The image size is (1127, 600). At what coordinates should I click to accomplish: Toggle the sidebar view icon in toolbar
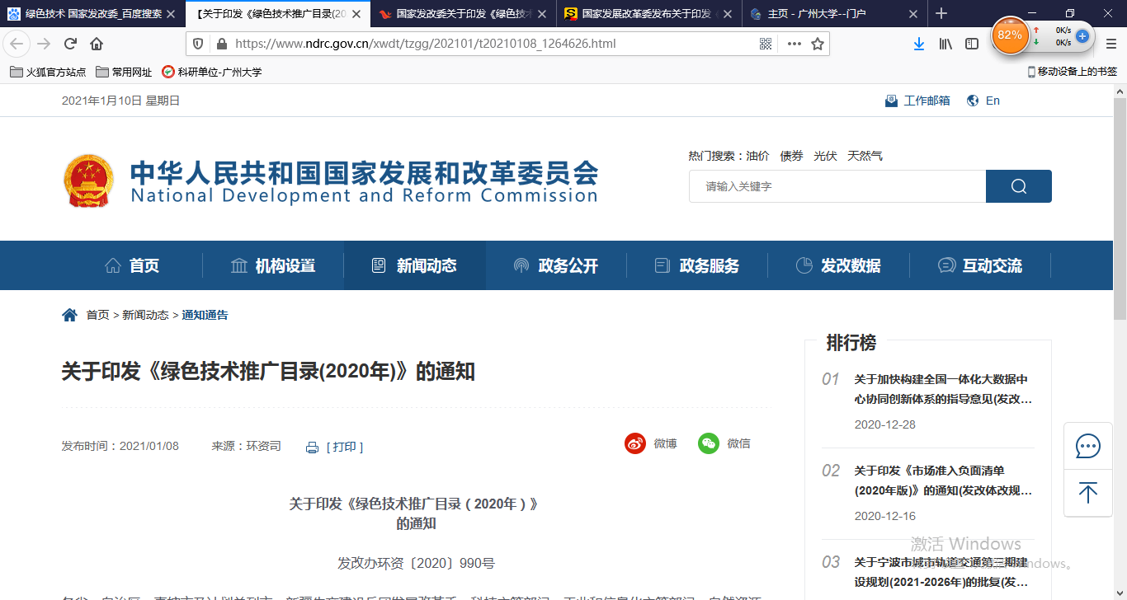click(973, 44)
